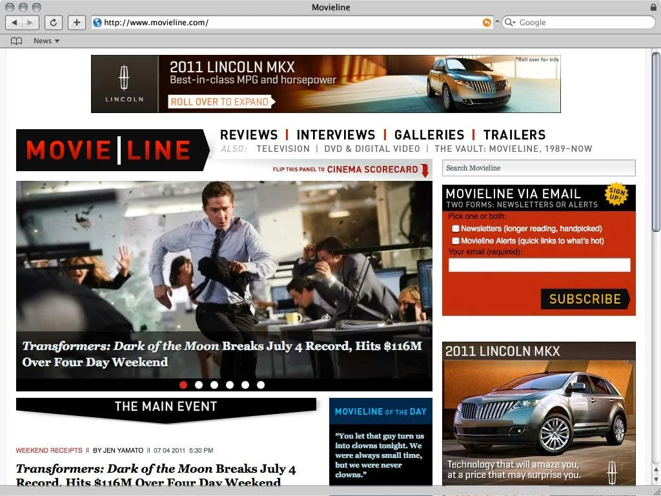Click the By Jen Yamato byline
The width and height of the screenshot is (661, 496).
(x=118, y=450)
